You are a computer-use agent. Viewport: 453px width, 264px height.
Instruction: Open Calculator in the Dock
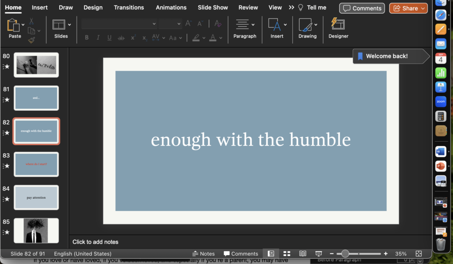point(441,117)
